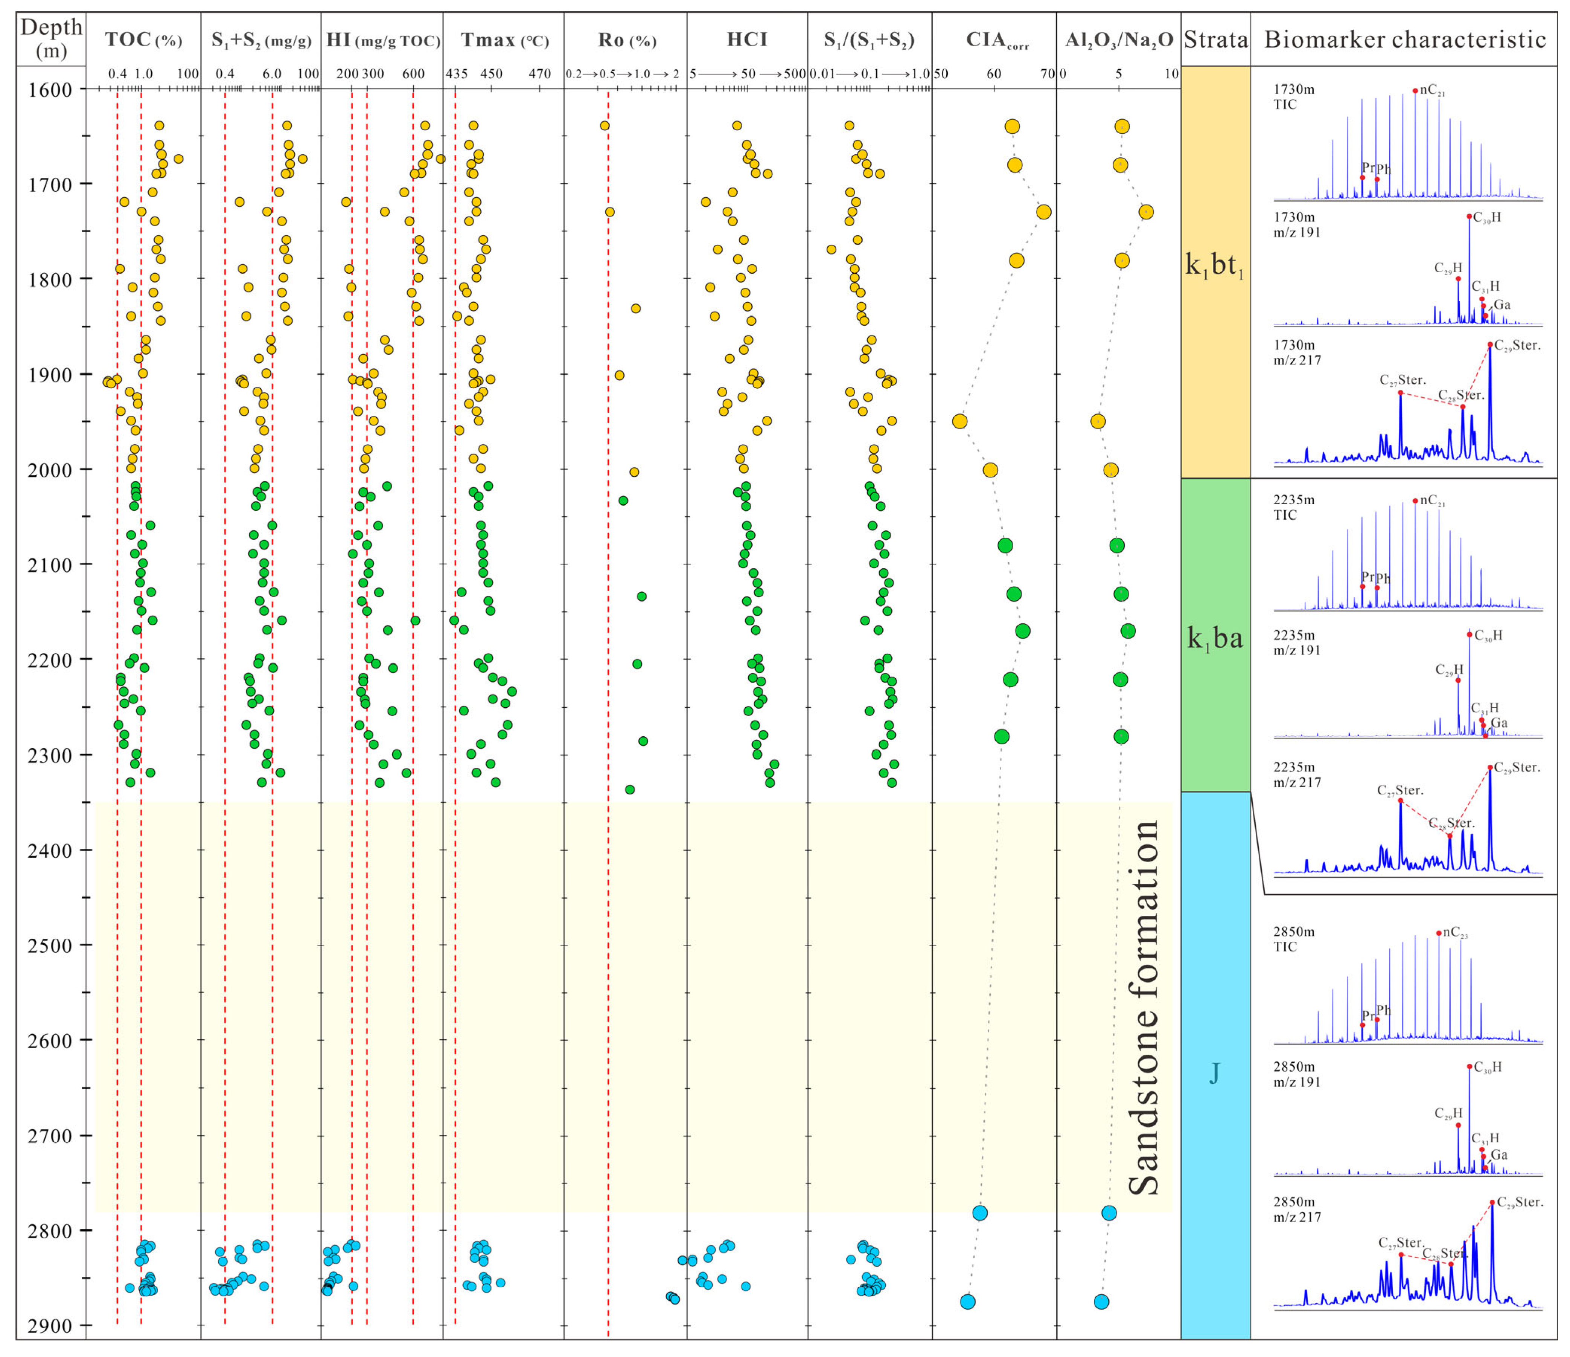This screenshot has width=1570, height=1357.
Task: Click the Depth (m) header cell
Action: 51,39
